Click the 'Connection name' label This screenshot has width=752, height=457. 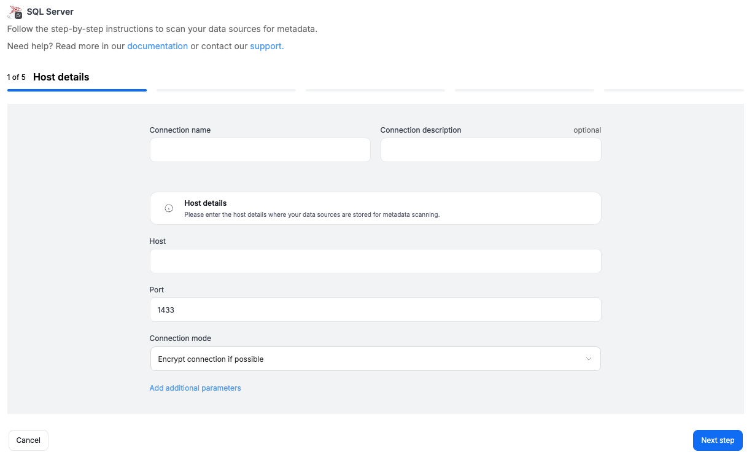pyautogui.click(x=180, y=130)
